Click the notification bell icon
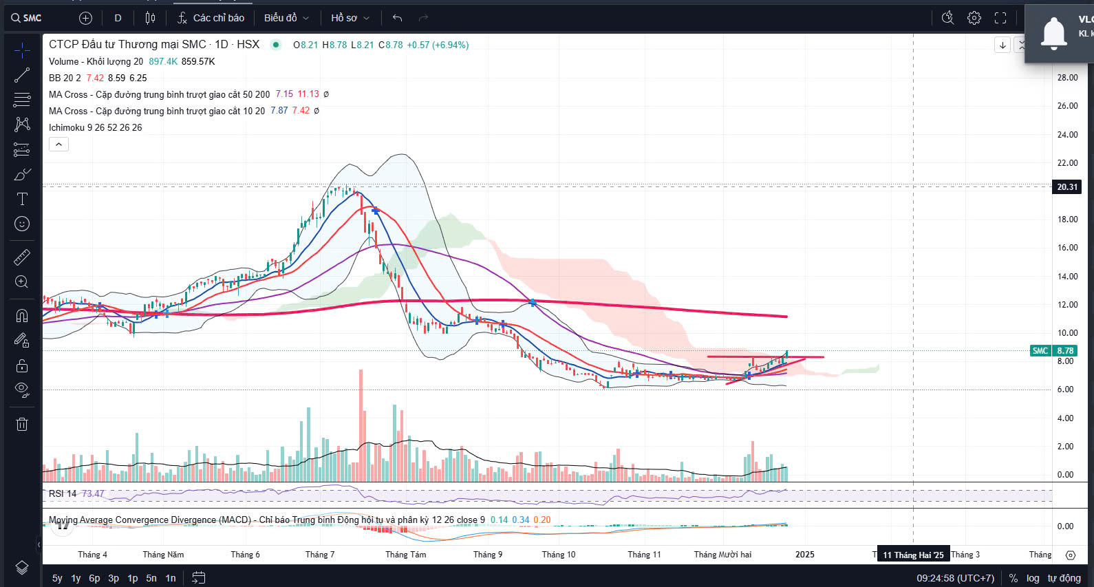The height and width of the screenshot is (587, 1094). coord(1053,33)
